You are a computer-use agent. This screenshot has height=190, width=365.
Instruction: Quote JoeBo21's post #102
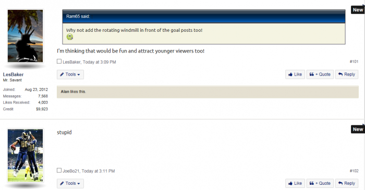[x=320, y=184]
